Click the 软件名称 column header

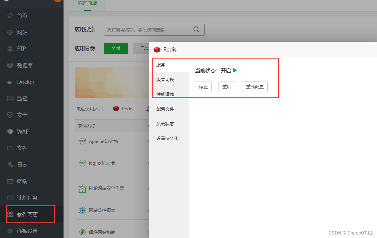[86, 126]
